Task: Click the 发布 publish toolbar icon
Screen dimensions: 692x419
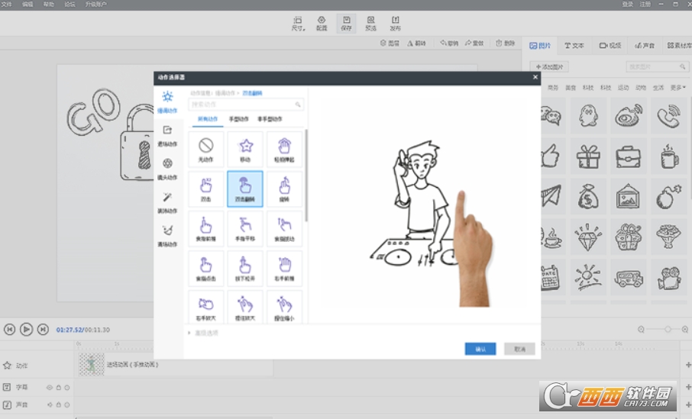Action: click(x=395, y=23)
